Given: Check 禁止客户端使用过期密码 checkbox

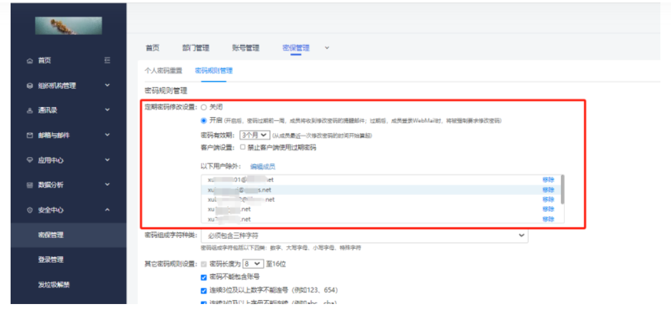Looking at the screenshot, I should click(x=243, y=148).
